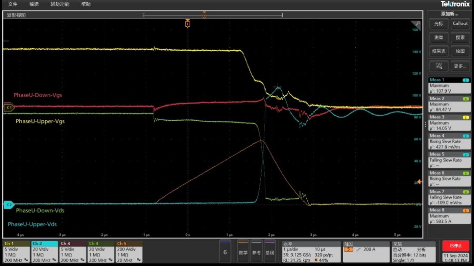This screenshot has height=266, width=474.
Task: Click the zoom box magnifier icon
Action: [x=438, y=66]
